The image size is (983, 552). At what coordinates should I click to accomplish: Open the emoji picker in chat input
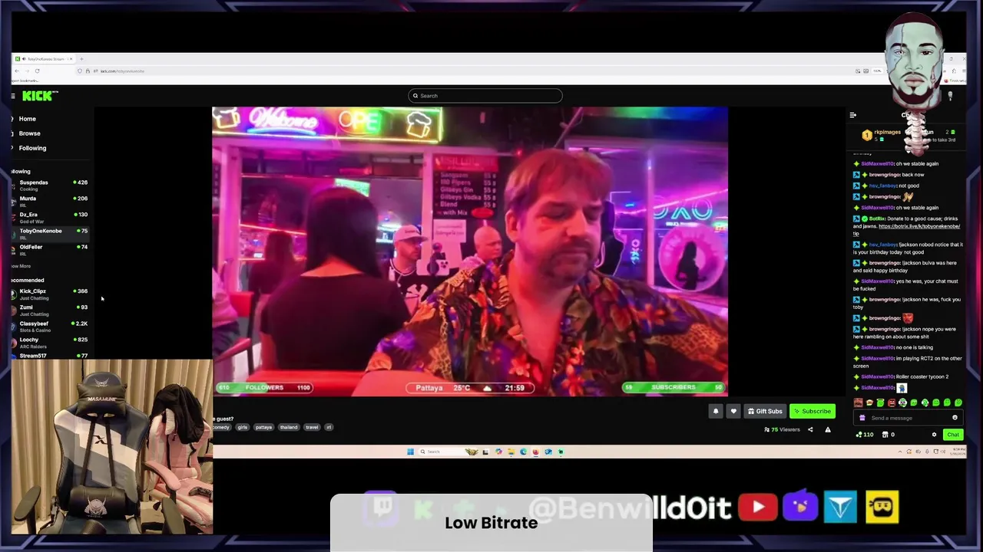tap(955, 418)
